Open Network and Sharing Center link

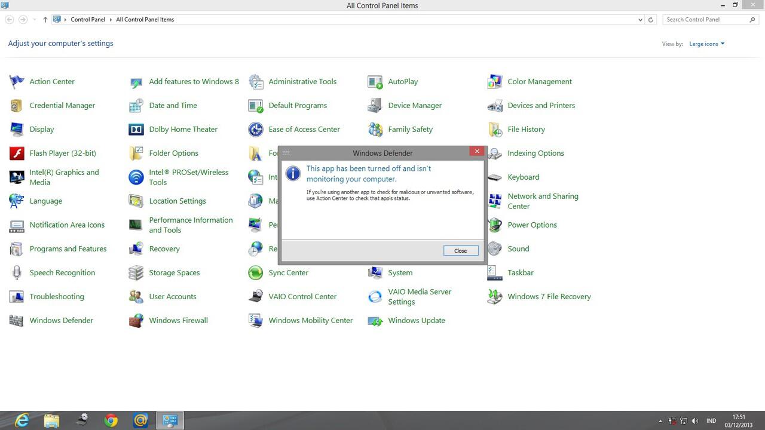tap(543, 201)
